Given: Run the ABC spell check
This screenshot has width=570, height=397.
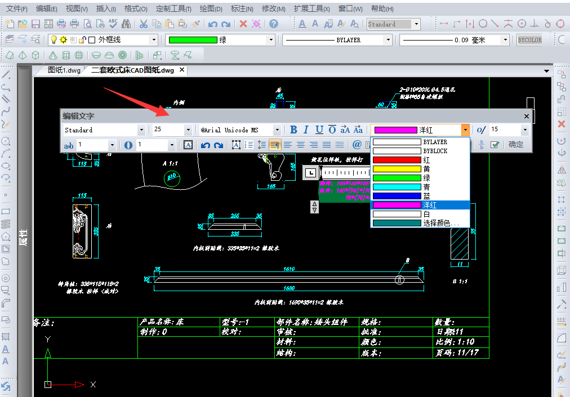Looking at the screenshot, I should [x=113, y=24].
